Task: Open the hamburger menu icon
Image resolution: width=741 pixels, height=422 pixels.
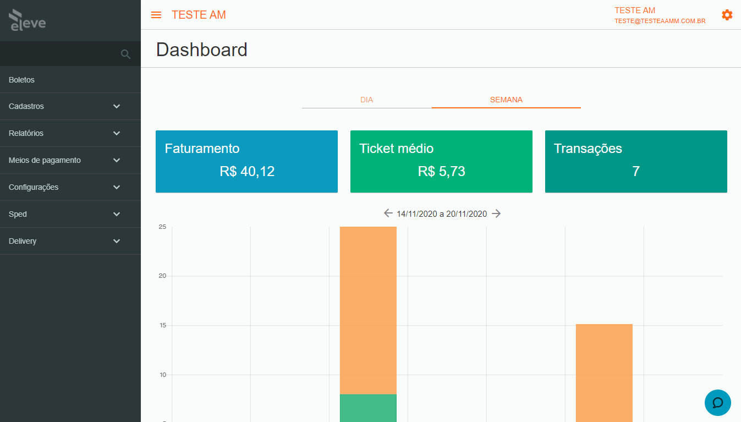Action: click(156, 15)
